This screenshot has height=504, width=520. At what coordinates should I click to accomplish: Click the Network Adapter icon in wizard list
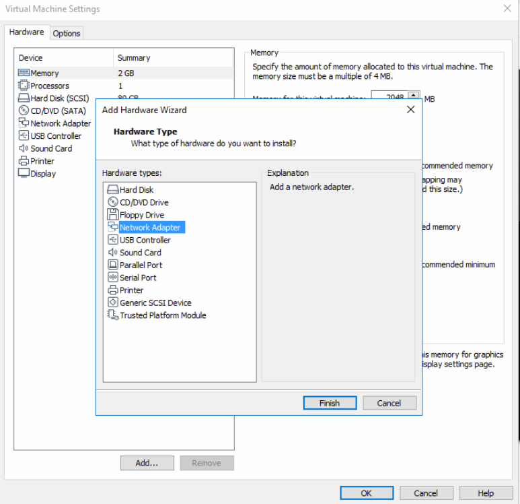pos(113,227)
